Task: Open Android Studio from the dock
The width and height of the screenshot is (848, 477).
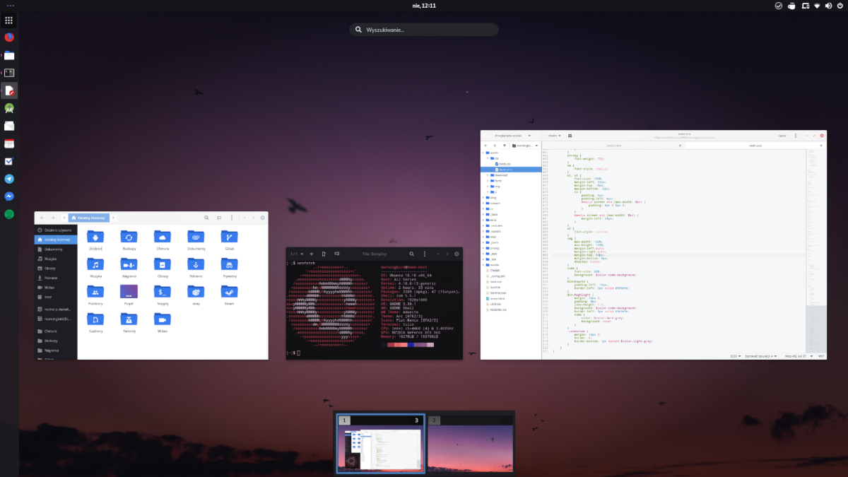Action: point(9,109)
